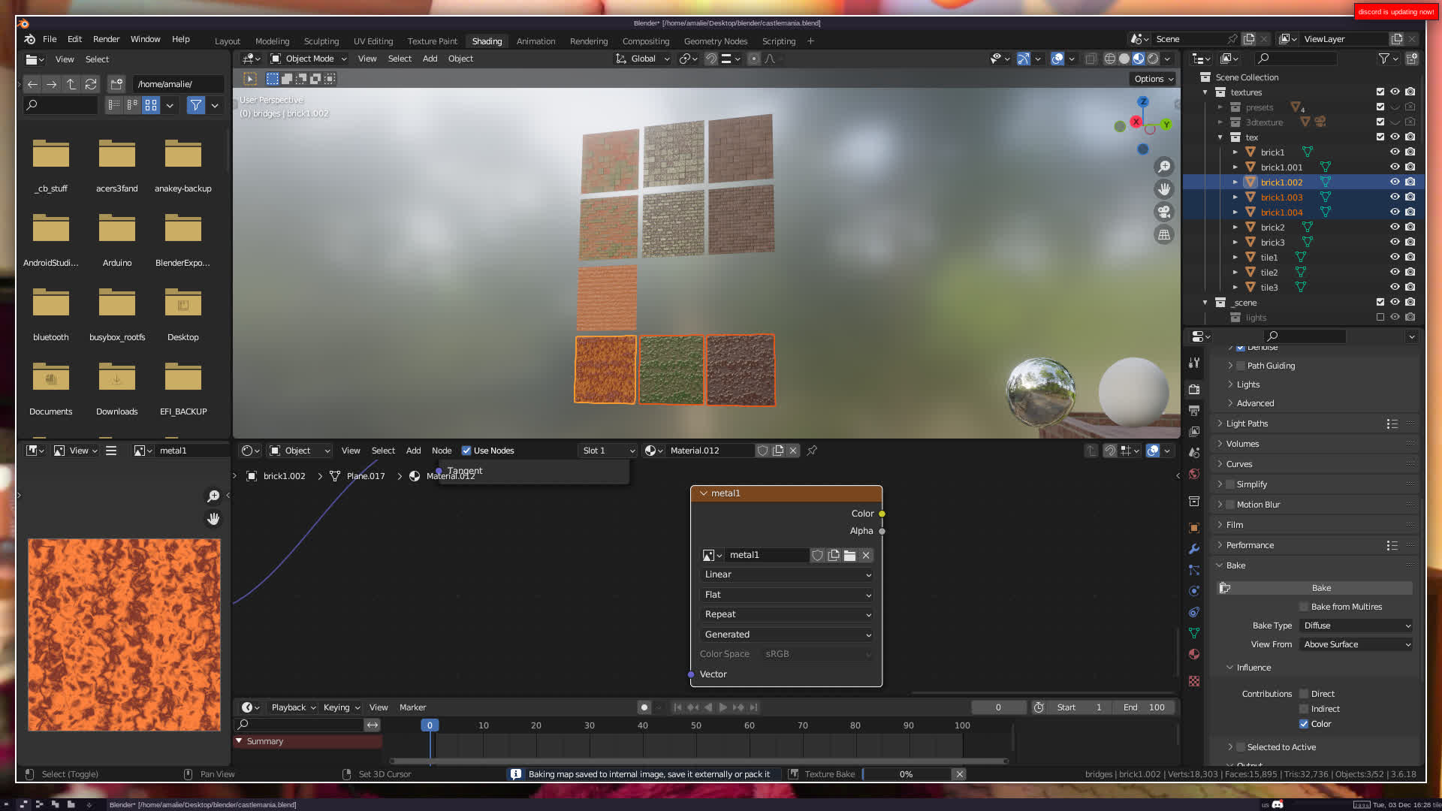The height and width of the screenshot is (811, 1442).
Task: Open the Modifier wrench properties tab
Action: click(1194, 549)
